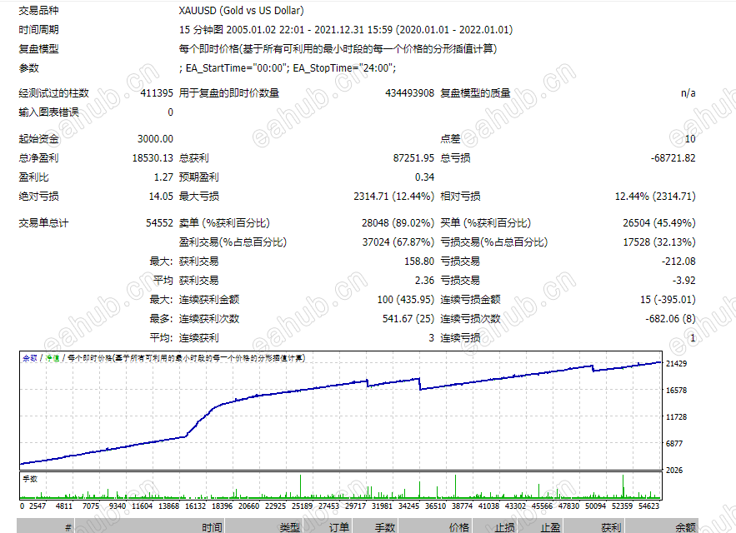The image size is (736, 533).
Task: Click x-axis label 54623
Action: pyautogui.click(x=649, y=506)
